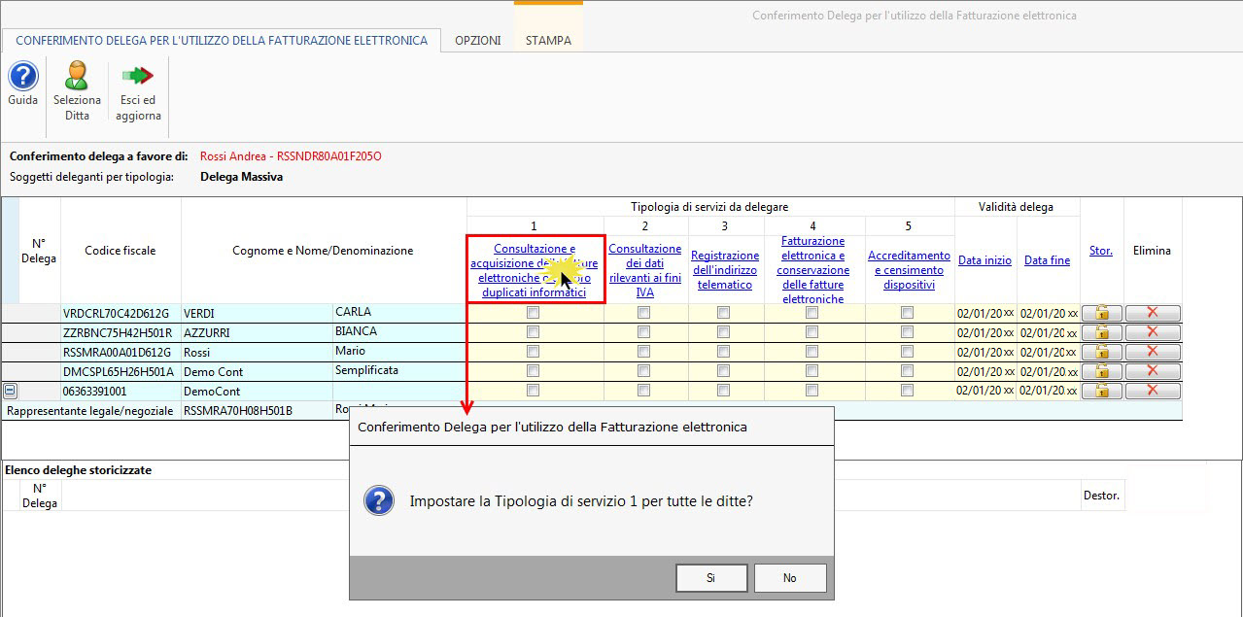Click the Stor. lock icon for Demo Cont Semplificata
1243x617 pixels.
(1102, 371)
